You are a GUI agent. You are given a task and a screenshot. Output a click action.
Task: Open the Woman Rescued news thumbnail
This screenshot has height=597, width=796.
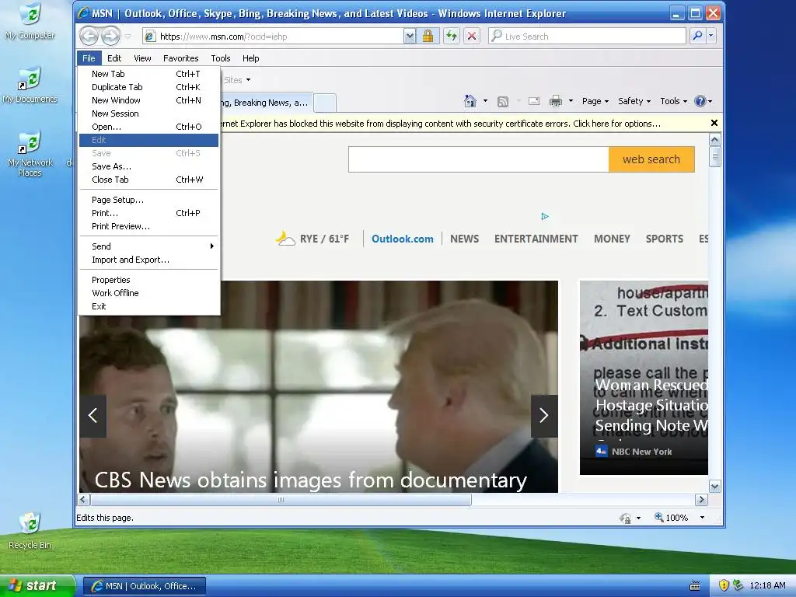click(644, 378)
